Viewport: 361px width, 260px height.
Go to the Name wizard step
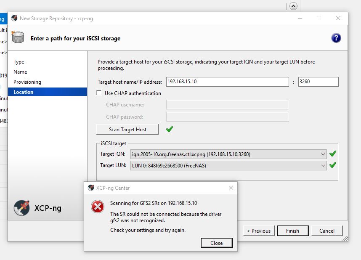20,72
